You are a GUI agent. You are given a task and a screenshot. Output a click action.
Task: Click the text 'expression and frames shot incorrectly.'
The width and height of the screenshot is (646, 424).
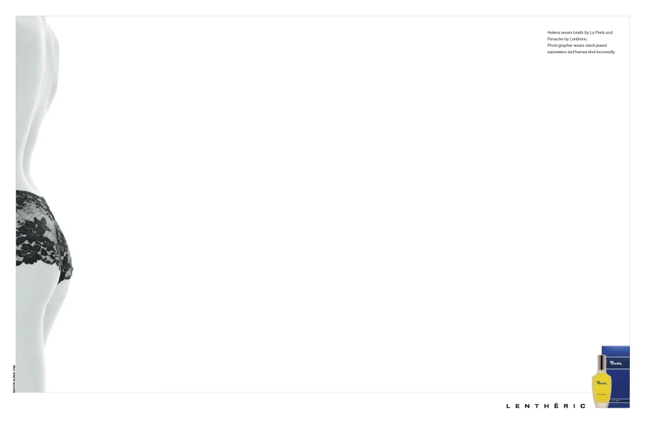click(x=581, y=52)
